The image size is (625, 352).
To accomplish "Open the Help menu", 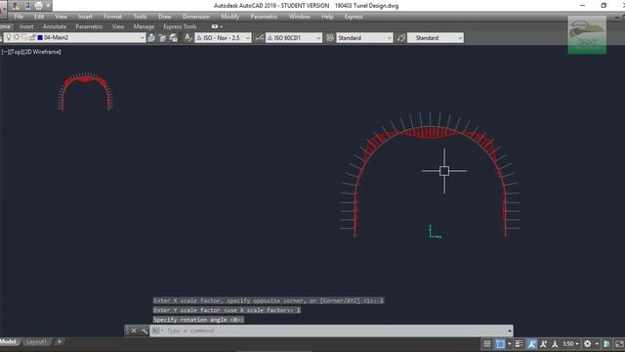I will pos(327,17).
